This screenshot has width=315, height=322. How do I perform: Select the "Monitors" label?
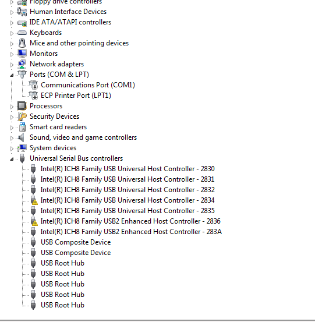(x=44, y=54)
